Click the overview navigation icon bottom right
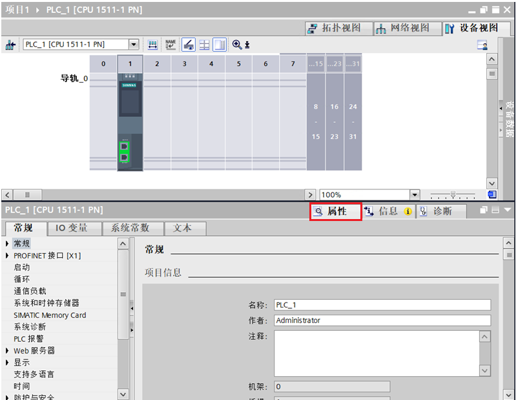 (492, 195)
